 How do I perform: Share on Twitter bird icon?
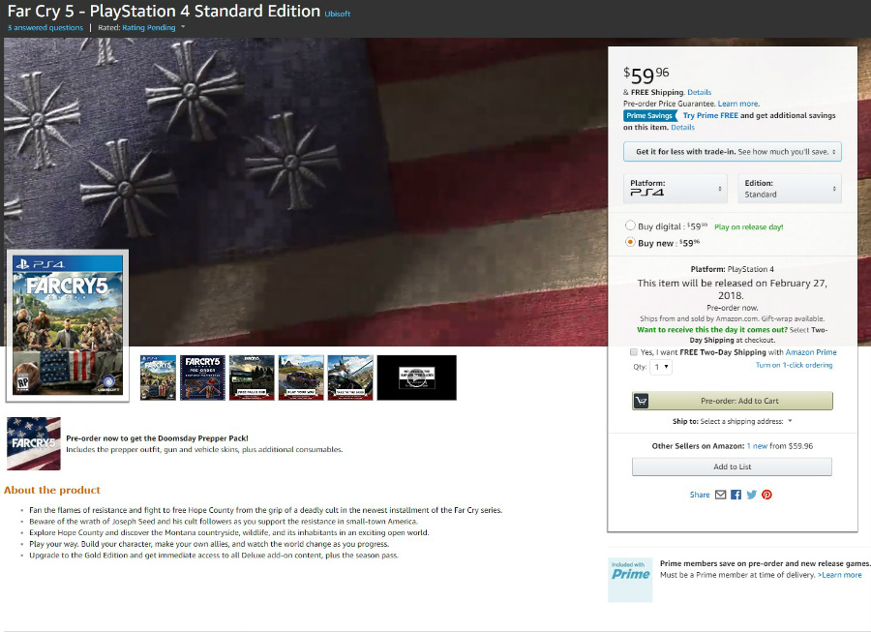[752, 495]
